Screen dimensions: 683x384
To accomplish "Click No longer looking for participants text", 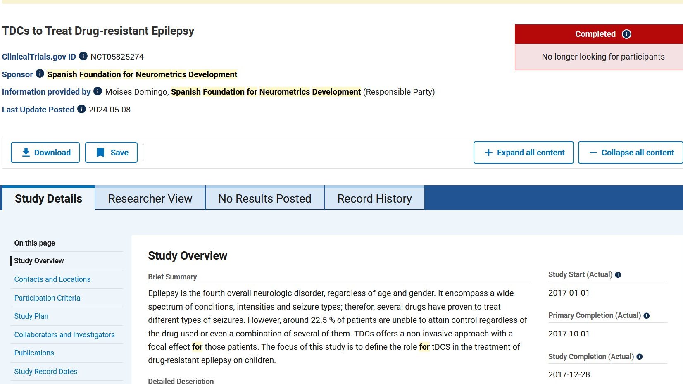I will point(603,57).
